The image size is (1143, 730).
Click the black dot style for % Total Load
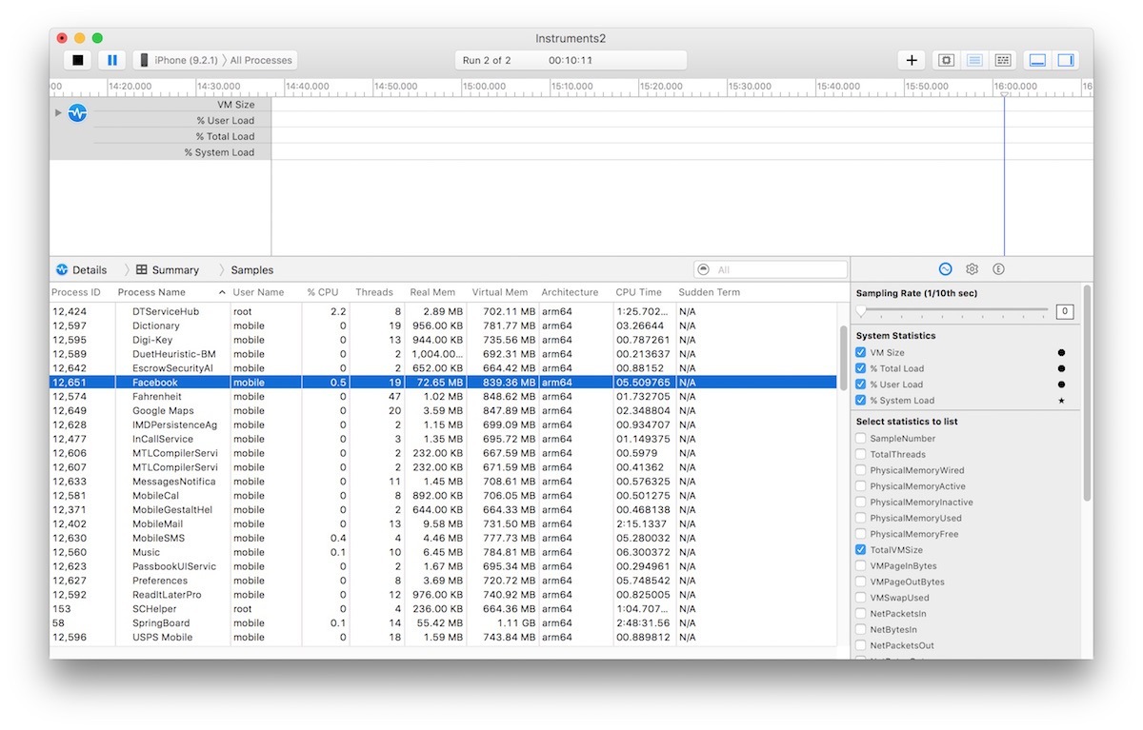(1061, 368)
